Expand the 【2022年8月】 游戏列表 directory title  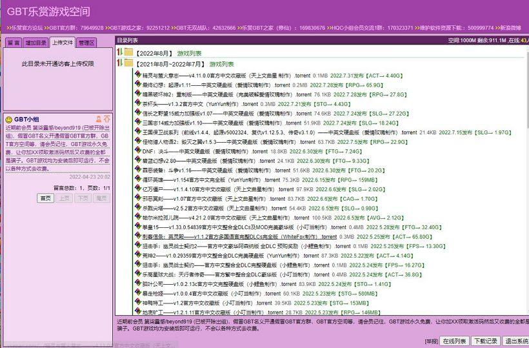pos(189,54)
